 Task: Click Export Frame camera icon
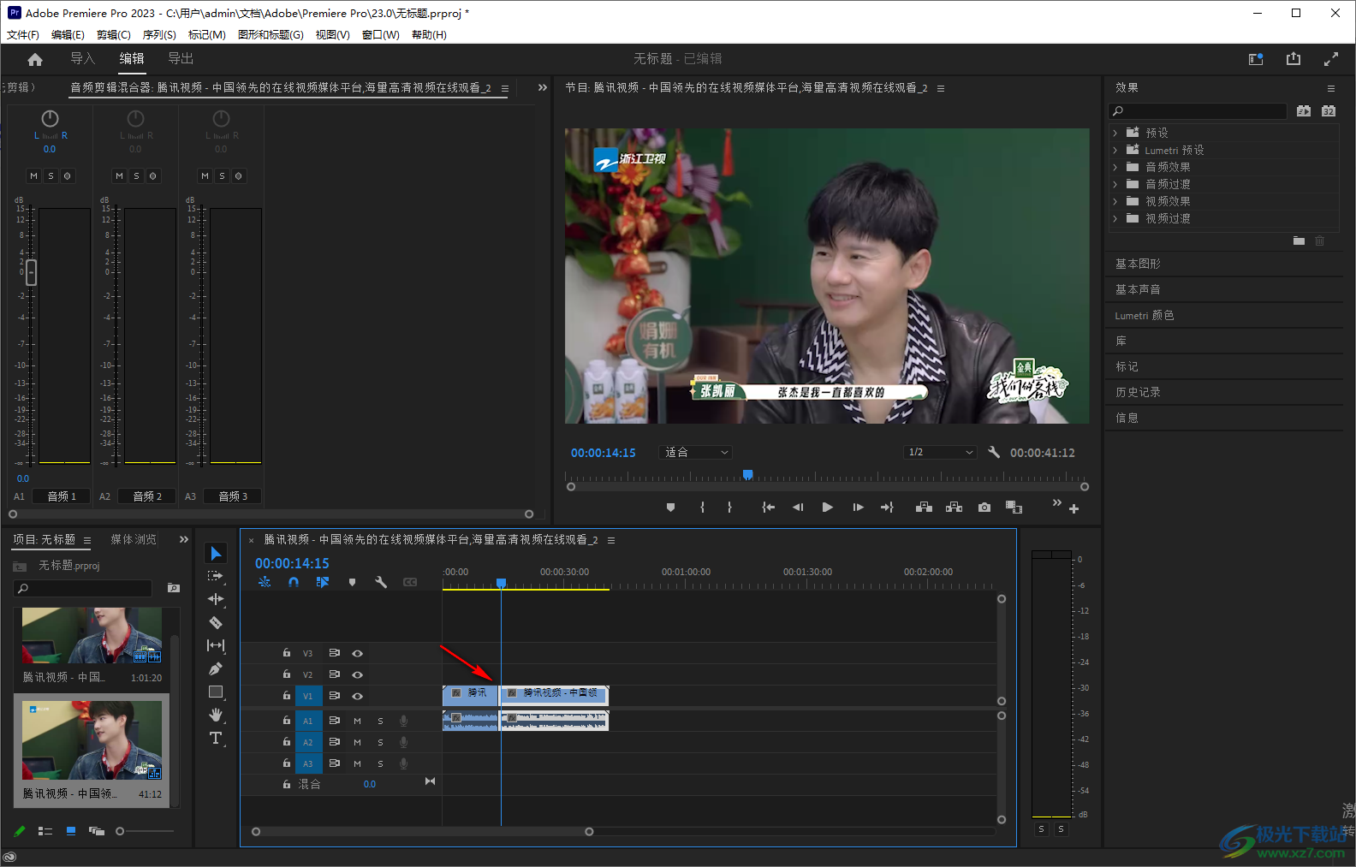[x=984, y=508]
